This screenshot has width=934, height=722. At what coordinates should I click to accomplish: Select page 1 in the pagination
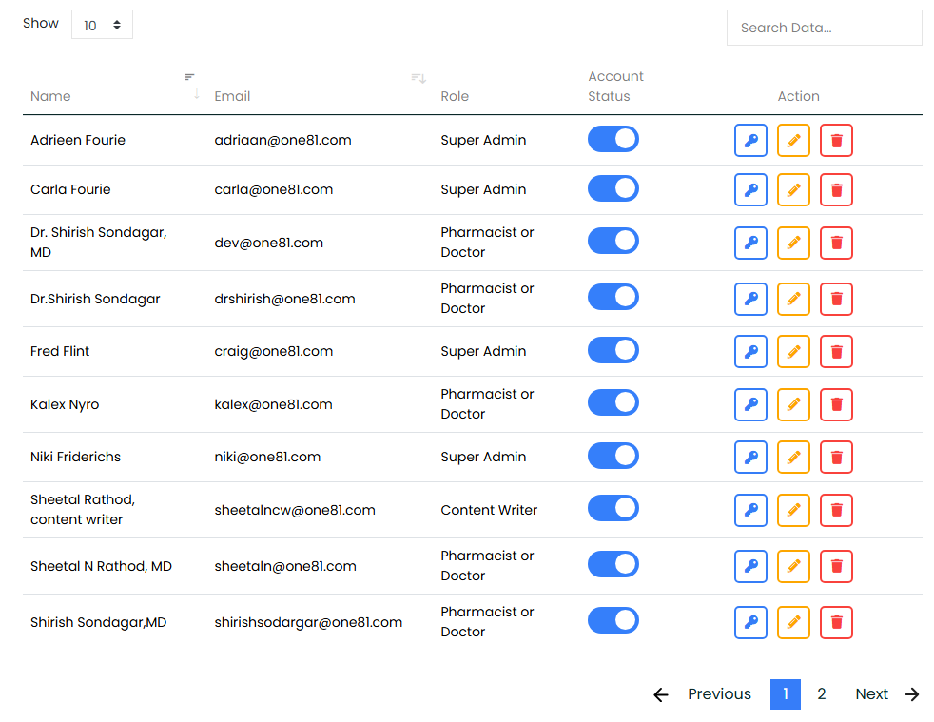[x=785, y=694]
